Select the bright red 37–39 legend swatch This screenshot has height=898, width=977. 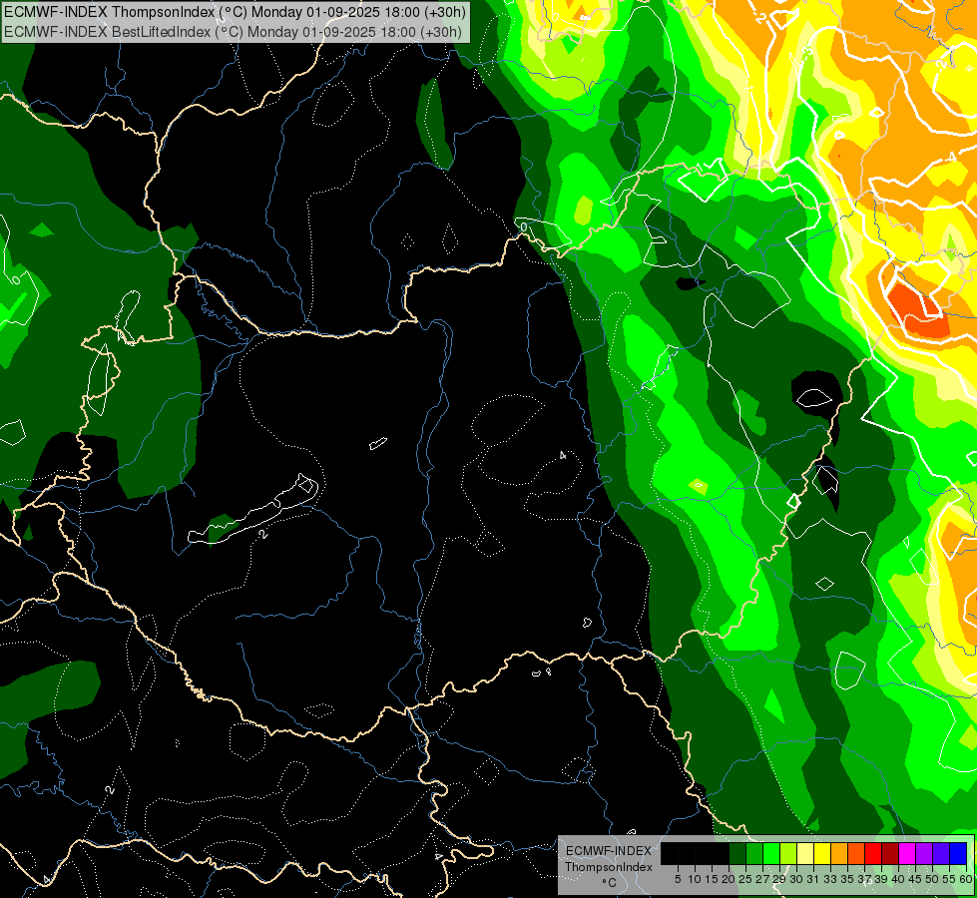873,854
